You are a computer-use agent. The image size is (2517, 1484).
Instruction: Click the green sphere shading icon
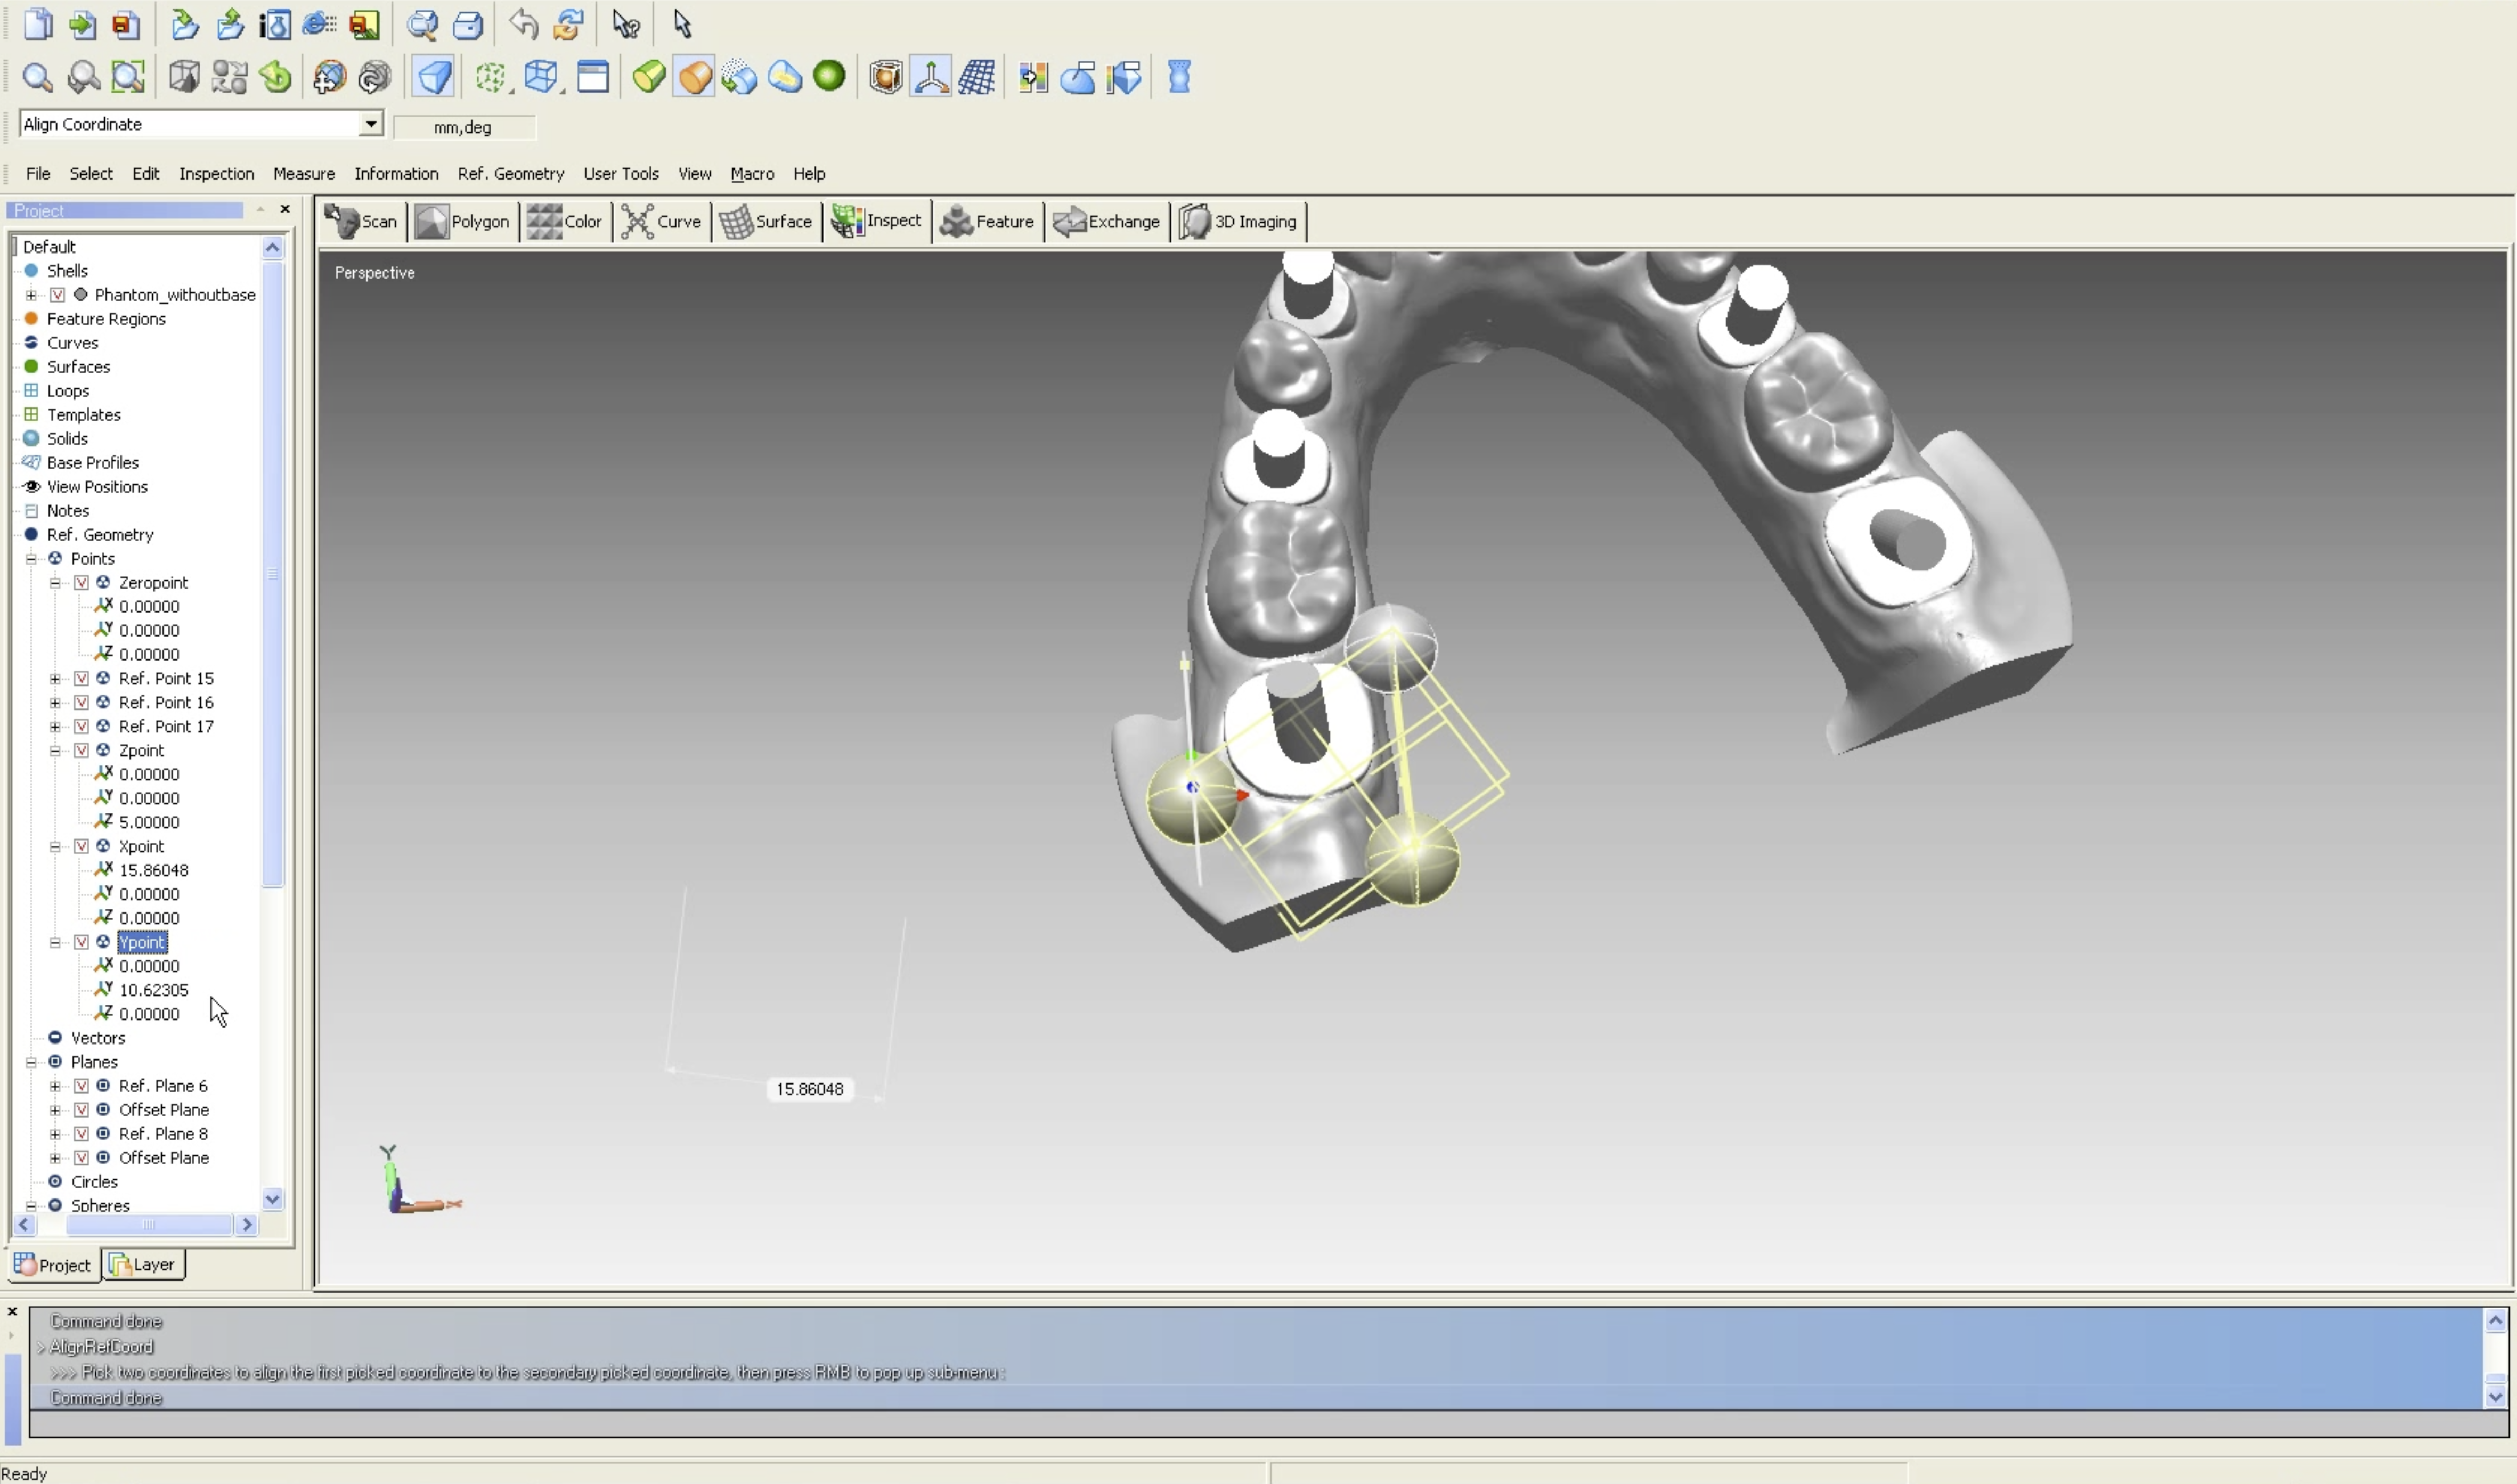pyautogui.click(x=829, y=76)
